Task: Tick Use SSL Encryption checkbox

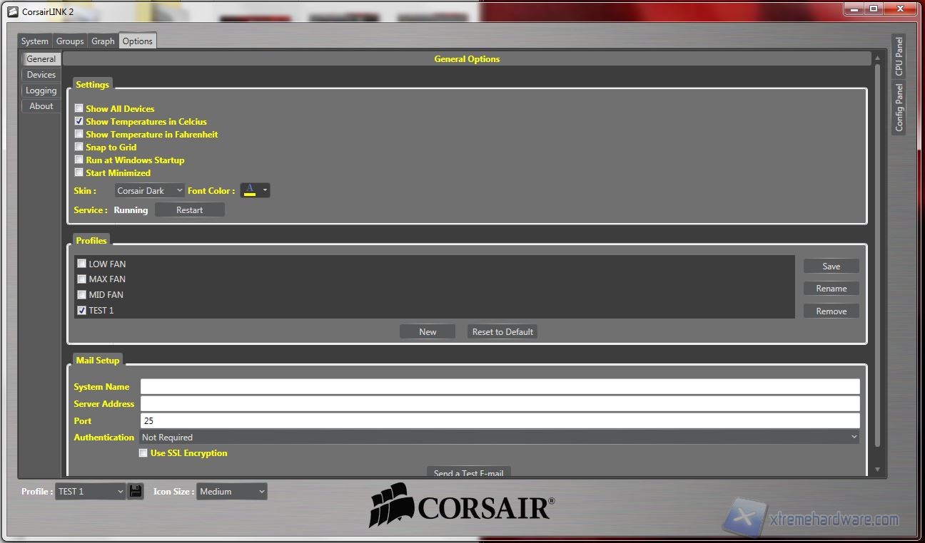Action: pos(143,452)
